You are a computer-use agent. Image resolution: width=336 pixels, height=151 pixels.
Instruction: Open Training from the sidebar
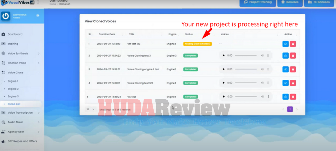click(13, 44)
